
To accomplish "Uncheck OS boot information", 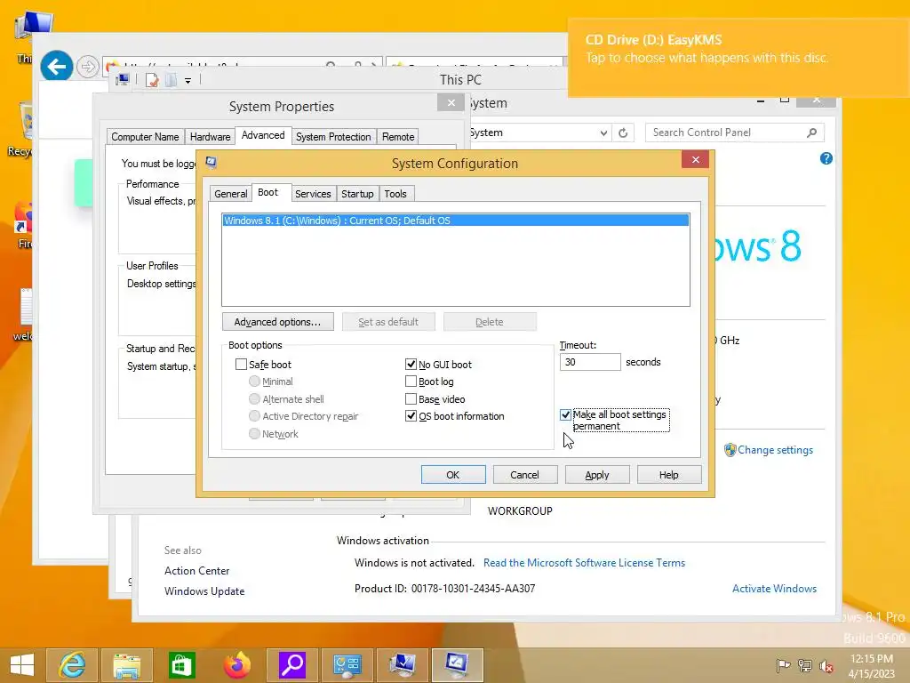I will (411, 416).
